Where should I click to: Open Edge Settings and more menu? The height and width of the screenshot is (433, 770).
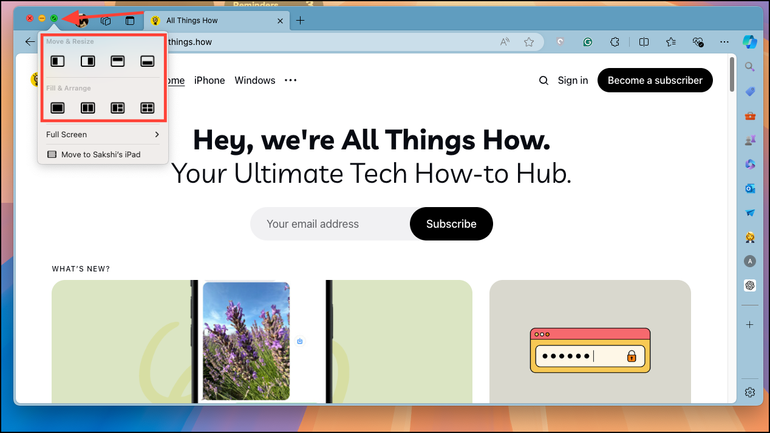point(724,42)
